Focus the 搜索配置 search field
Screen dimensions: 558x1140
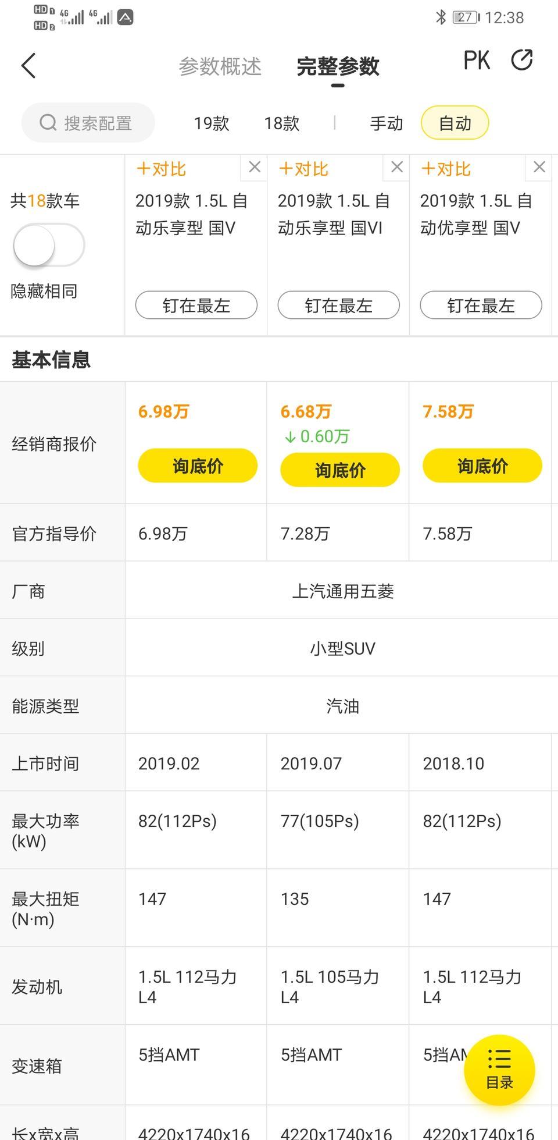[88, 123]
